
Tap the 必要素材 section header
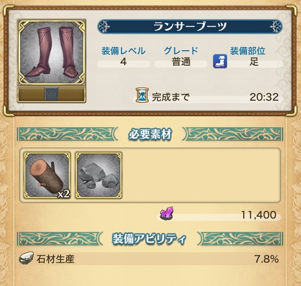(x=150, y=134)
